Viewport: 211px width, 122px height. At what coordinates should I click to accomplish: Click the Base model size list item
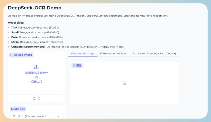tap(37, 37)
